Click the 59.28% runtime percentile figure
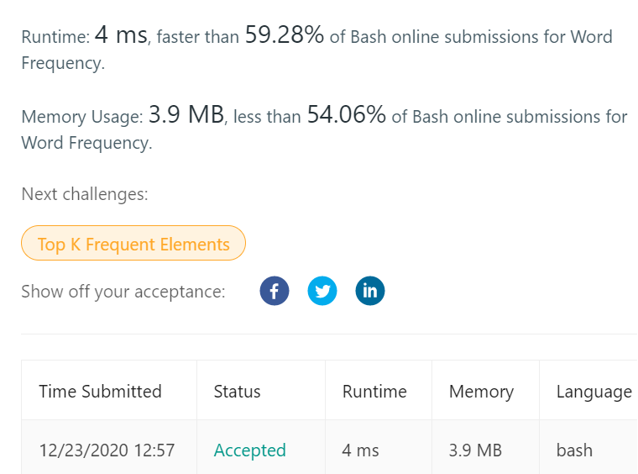 [285, 34]
